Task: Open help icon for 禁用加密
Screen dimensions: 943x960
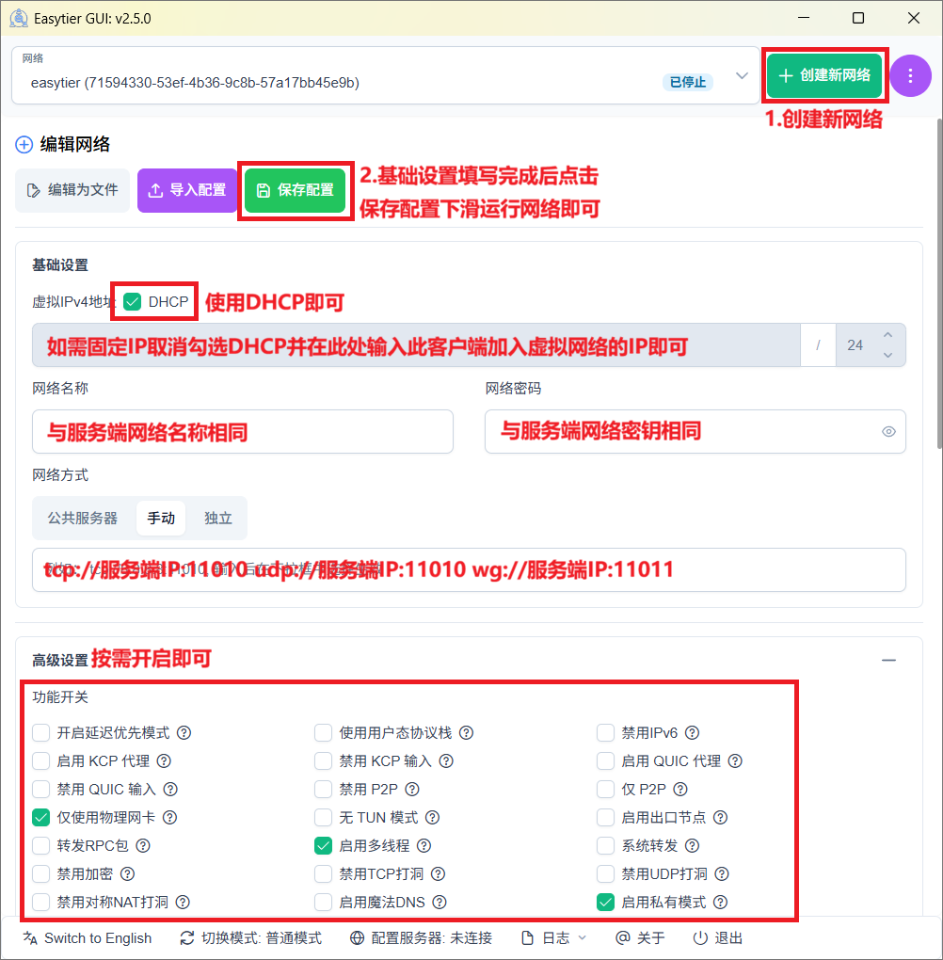Action: [x=127, y=873]
